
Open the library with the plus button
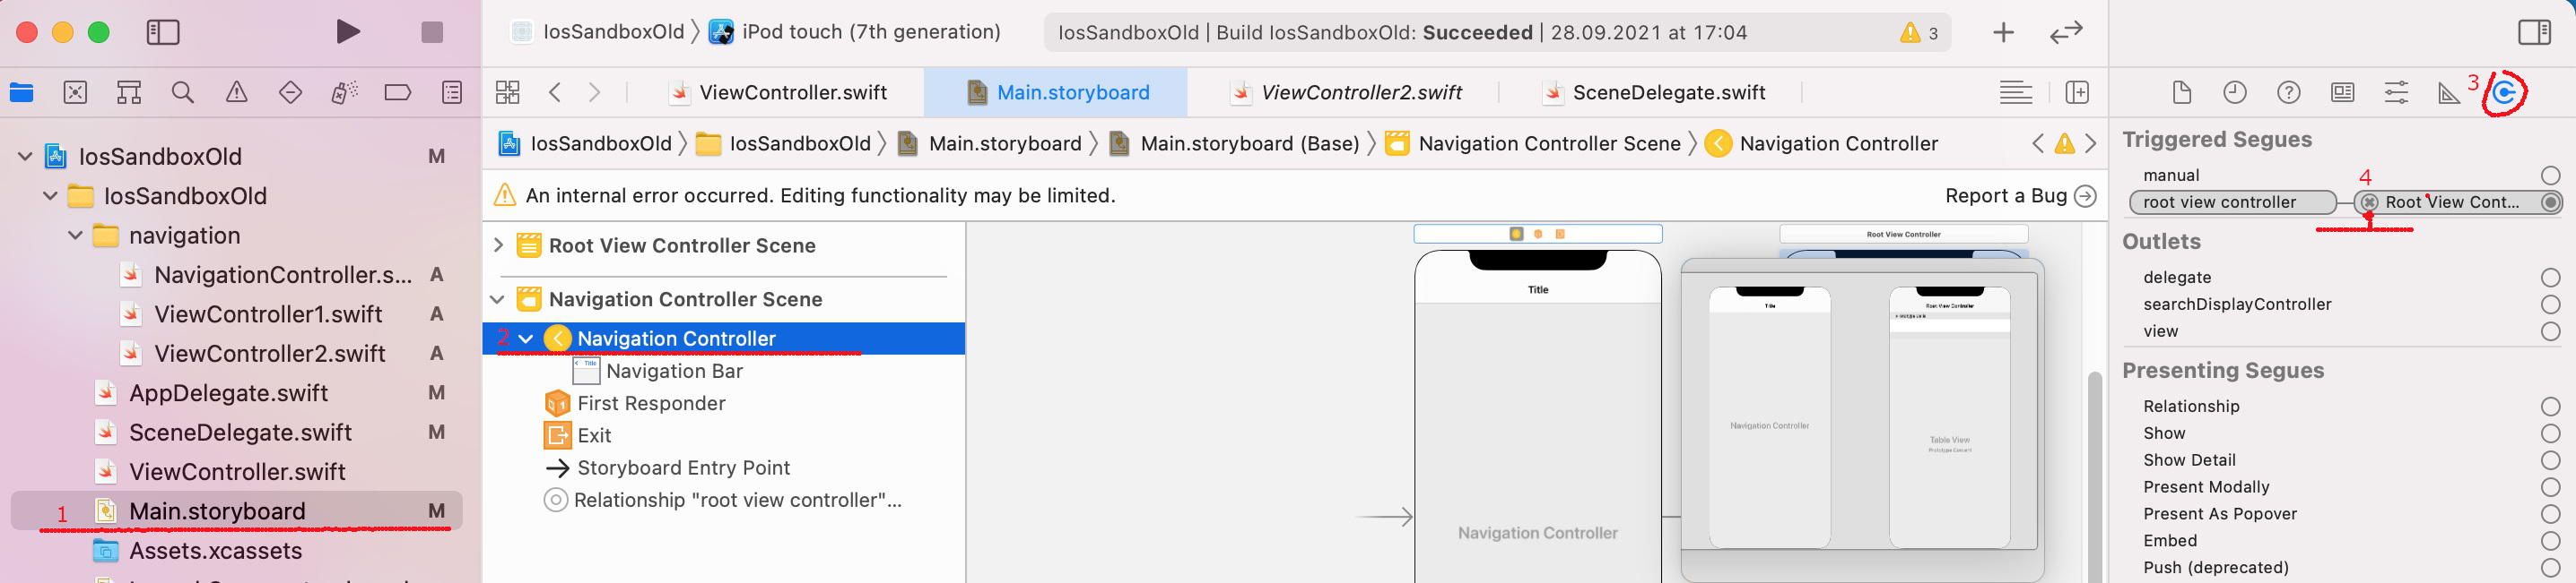pyautogui.click(x=2004, y=32)
